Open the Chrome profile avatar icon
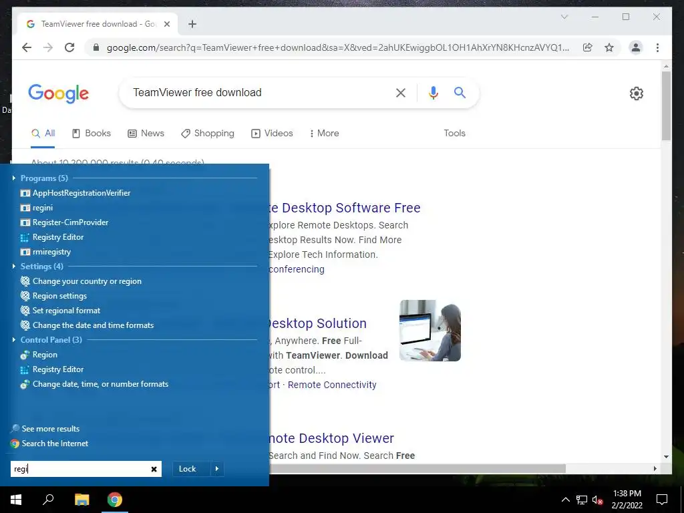Viewport: 684px width, 513px height. 636,47
